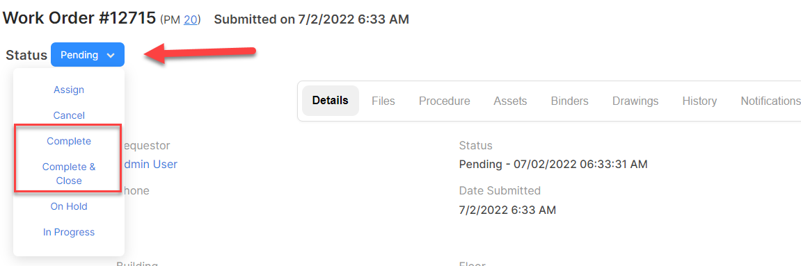Image resolution: width=801 pixels, height=266 pixels.
Task: Click the Admin User requestor link
Action: click(x=148, y=164)
